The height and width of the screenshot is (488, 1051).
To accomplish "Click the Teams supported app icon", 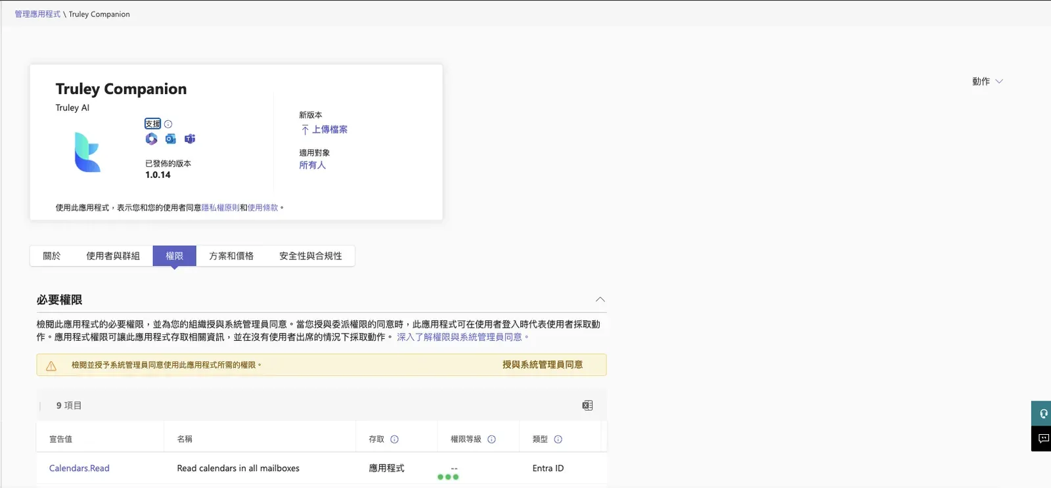I will [190, 139].
